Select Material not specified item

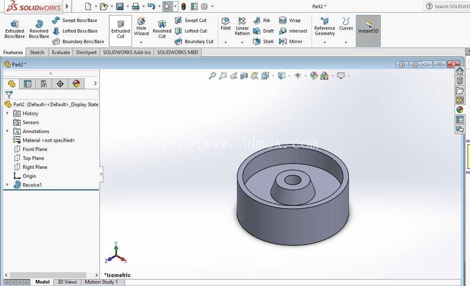coord(44,140)
